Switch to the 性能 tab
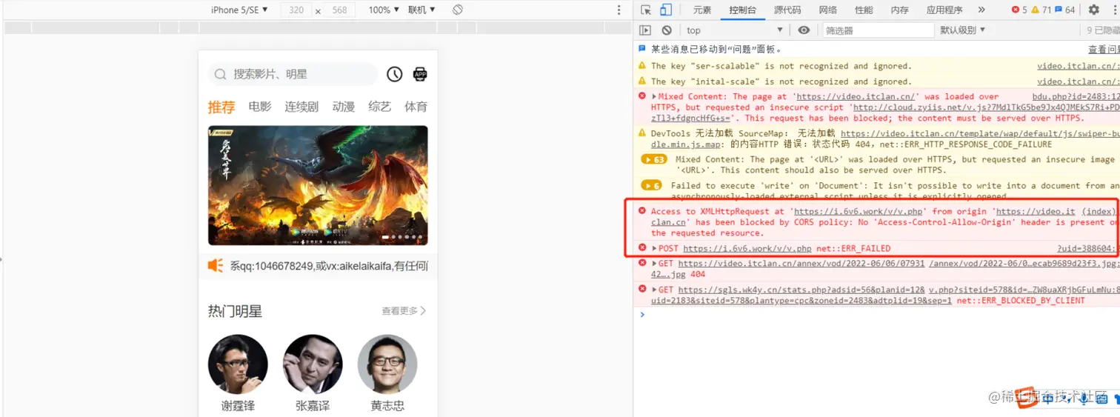The height and width of the screenshot is (417, 1120). [864, 10]
